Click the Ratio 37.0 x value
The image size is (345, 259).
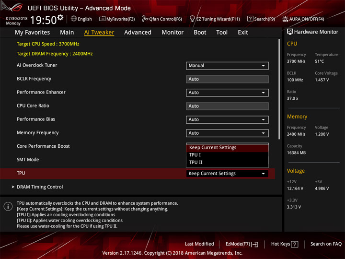click(292, 99)
